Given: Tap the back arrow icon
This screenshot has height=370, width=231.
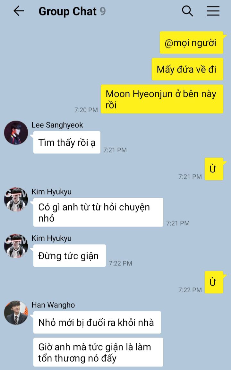Looking at the screenshot, I should 19,11.
